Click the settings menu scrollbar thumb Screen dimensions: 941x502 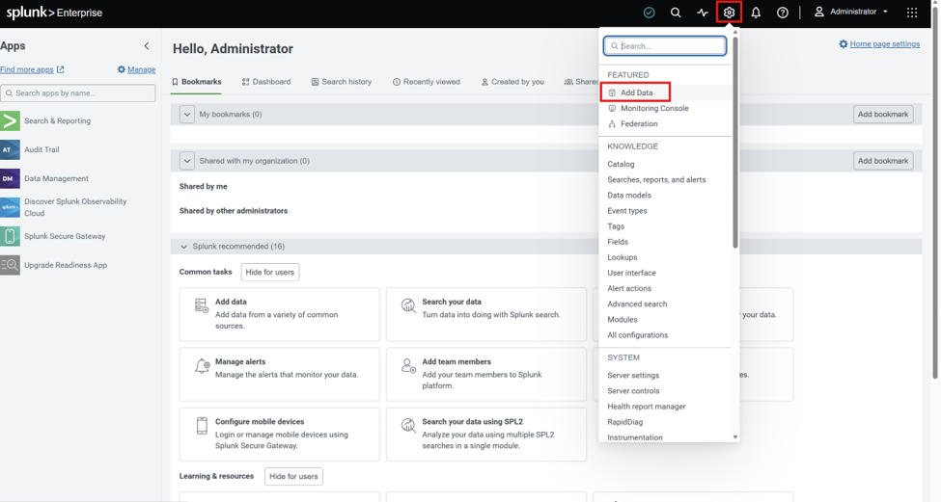point(735,143)
